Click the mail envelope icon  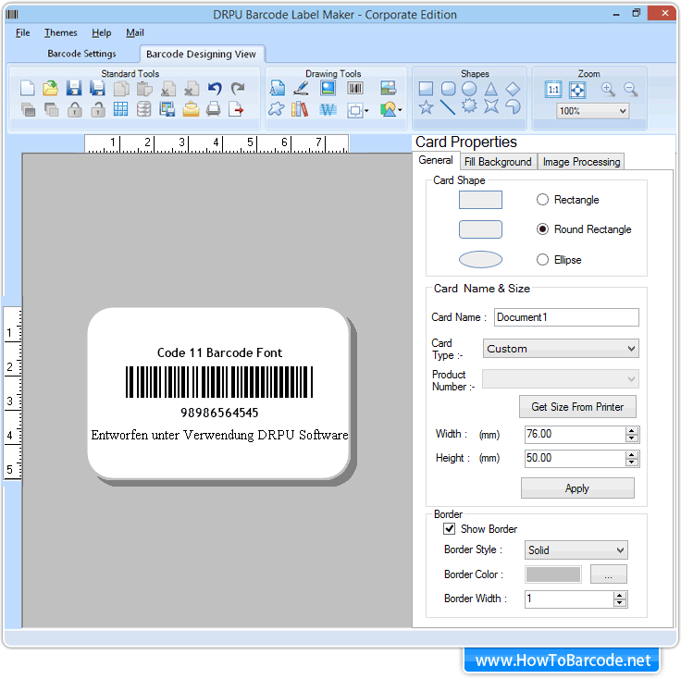191,109
